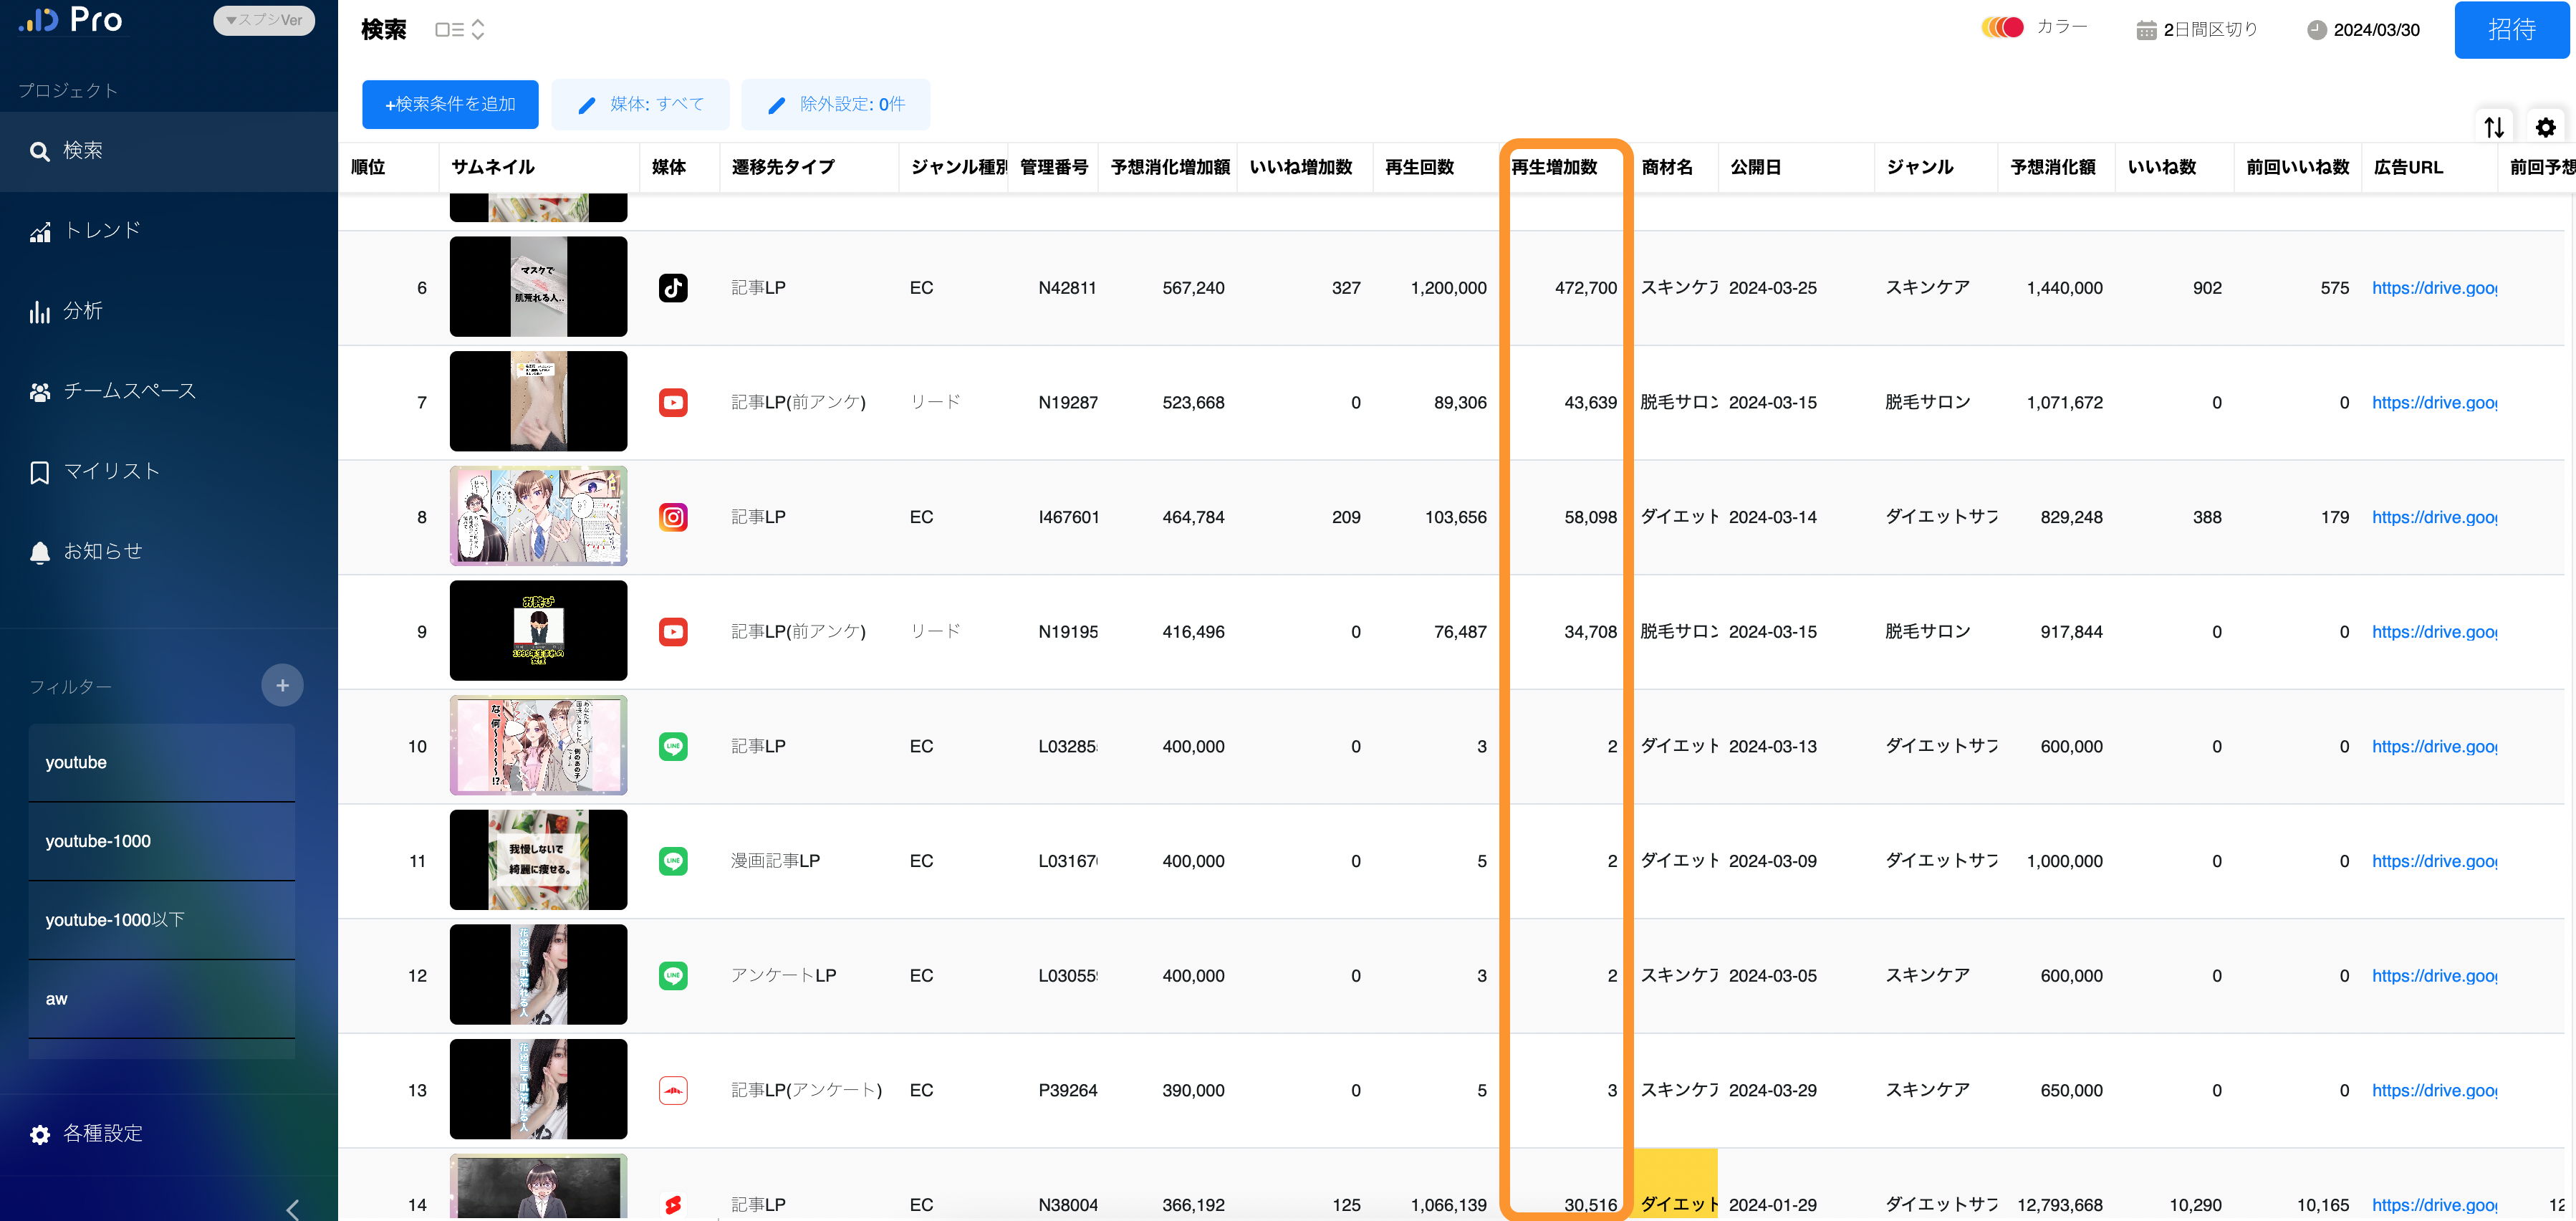Click the sort arrows icon above the table

[x=2494, y=127]
